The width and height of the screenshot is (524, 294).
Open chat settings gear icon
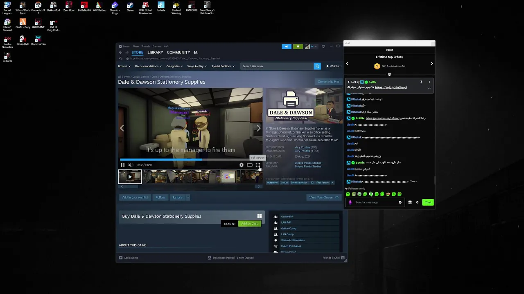[x=417, y=203]
